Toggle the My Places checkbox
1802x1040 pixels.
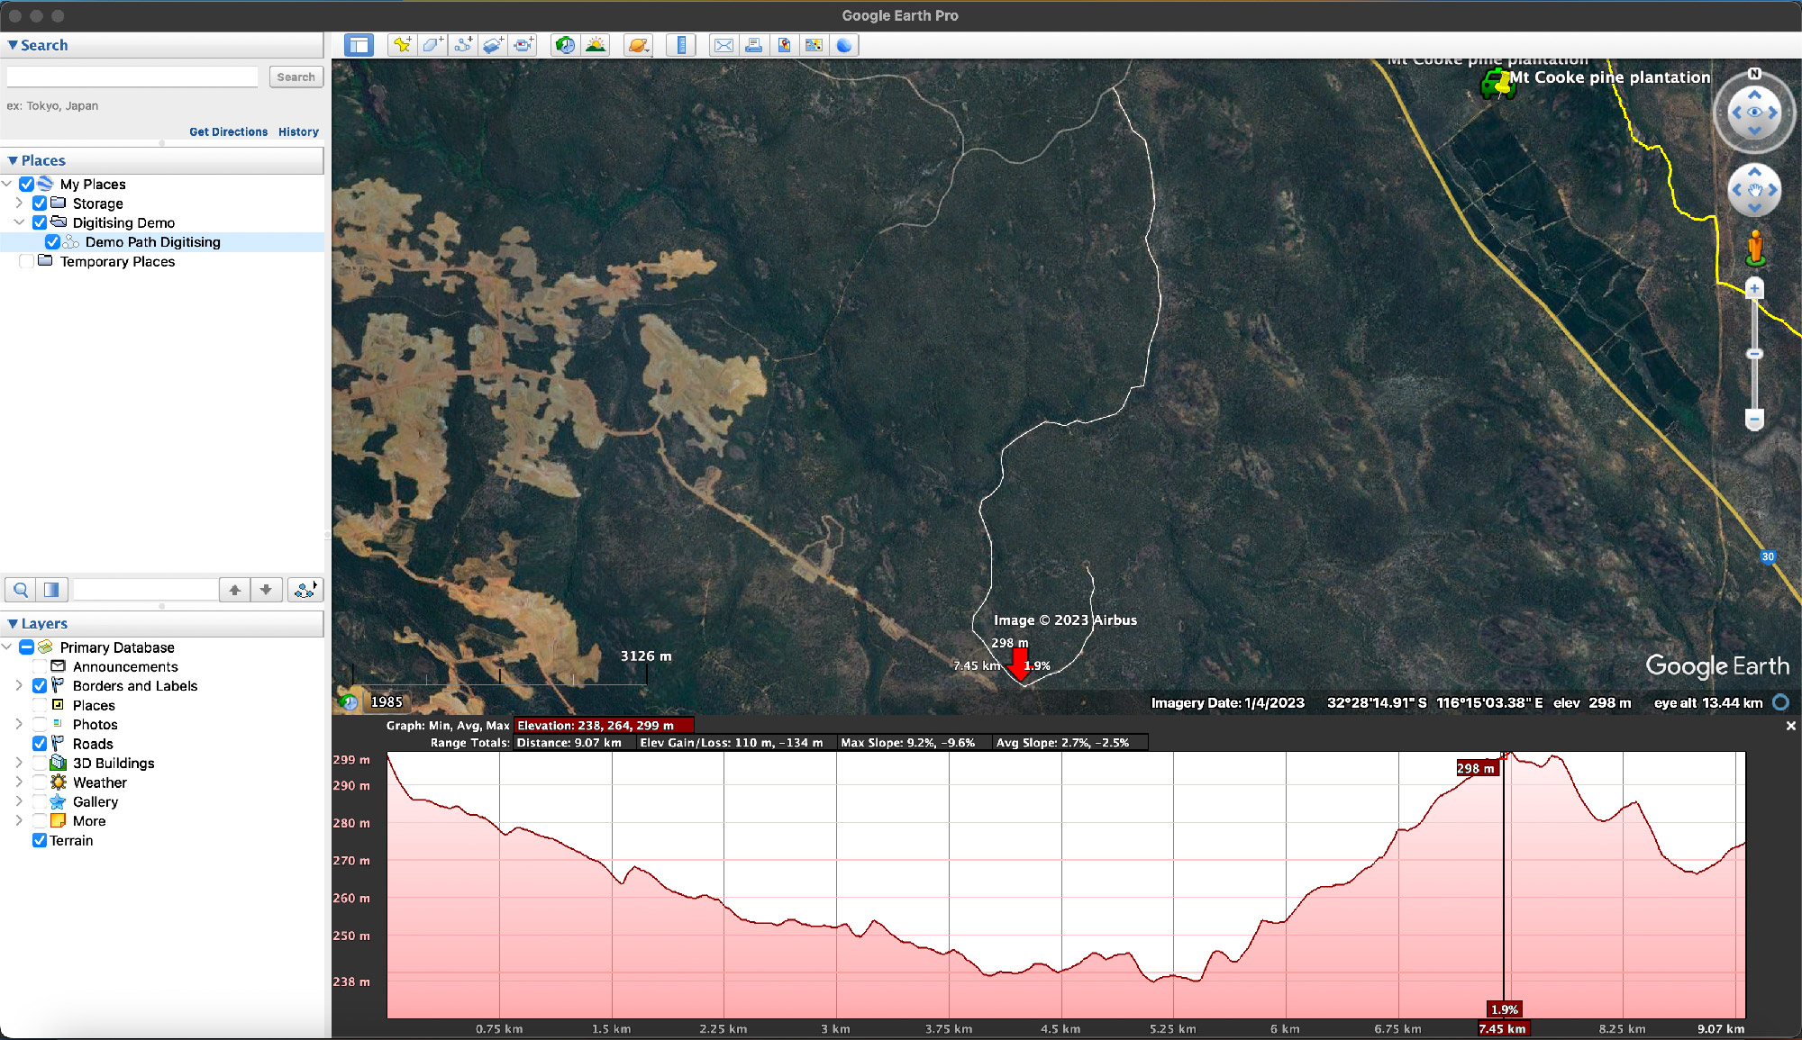click(x=27, y=184)
